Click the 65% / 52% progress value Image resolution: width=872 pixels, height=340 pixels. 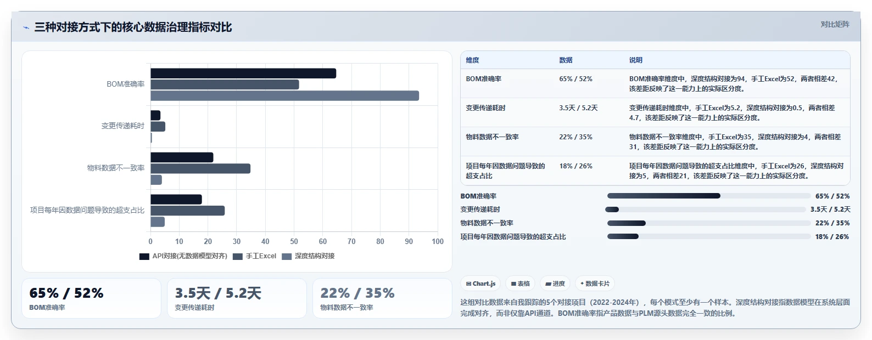832,196
